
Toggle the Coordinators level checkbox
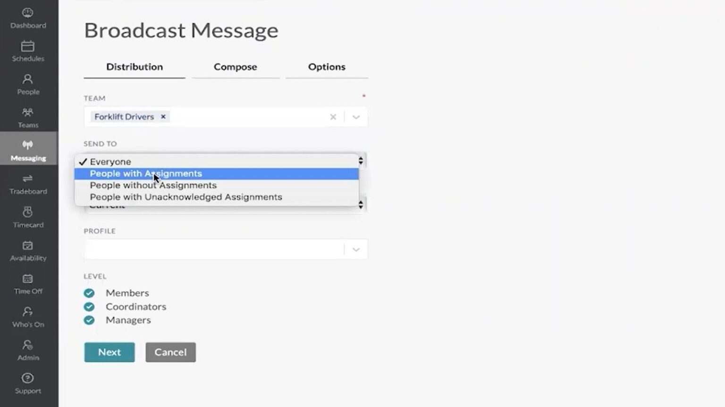(x=89, y=307)
